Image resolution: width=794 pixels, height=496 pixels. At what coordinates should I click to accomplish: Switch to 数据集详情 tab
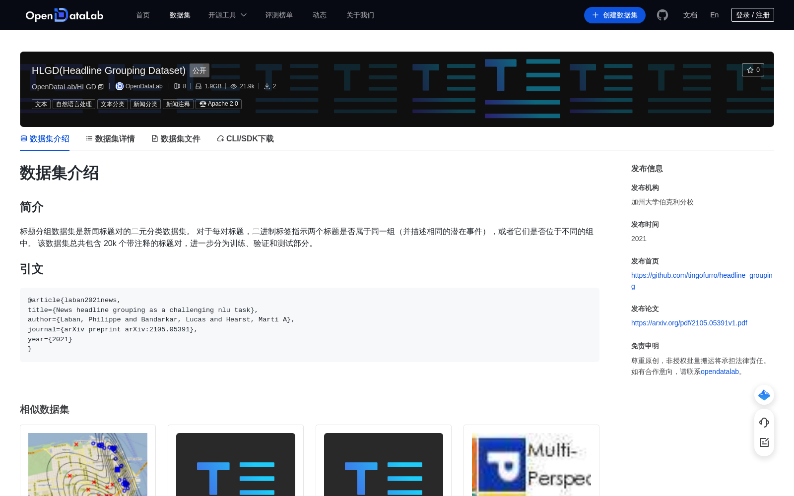tap(110, 139)
